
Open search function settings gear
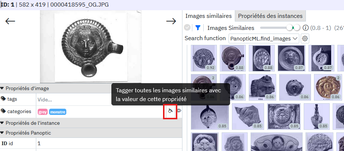click(304, 39)
